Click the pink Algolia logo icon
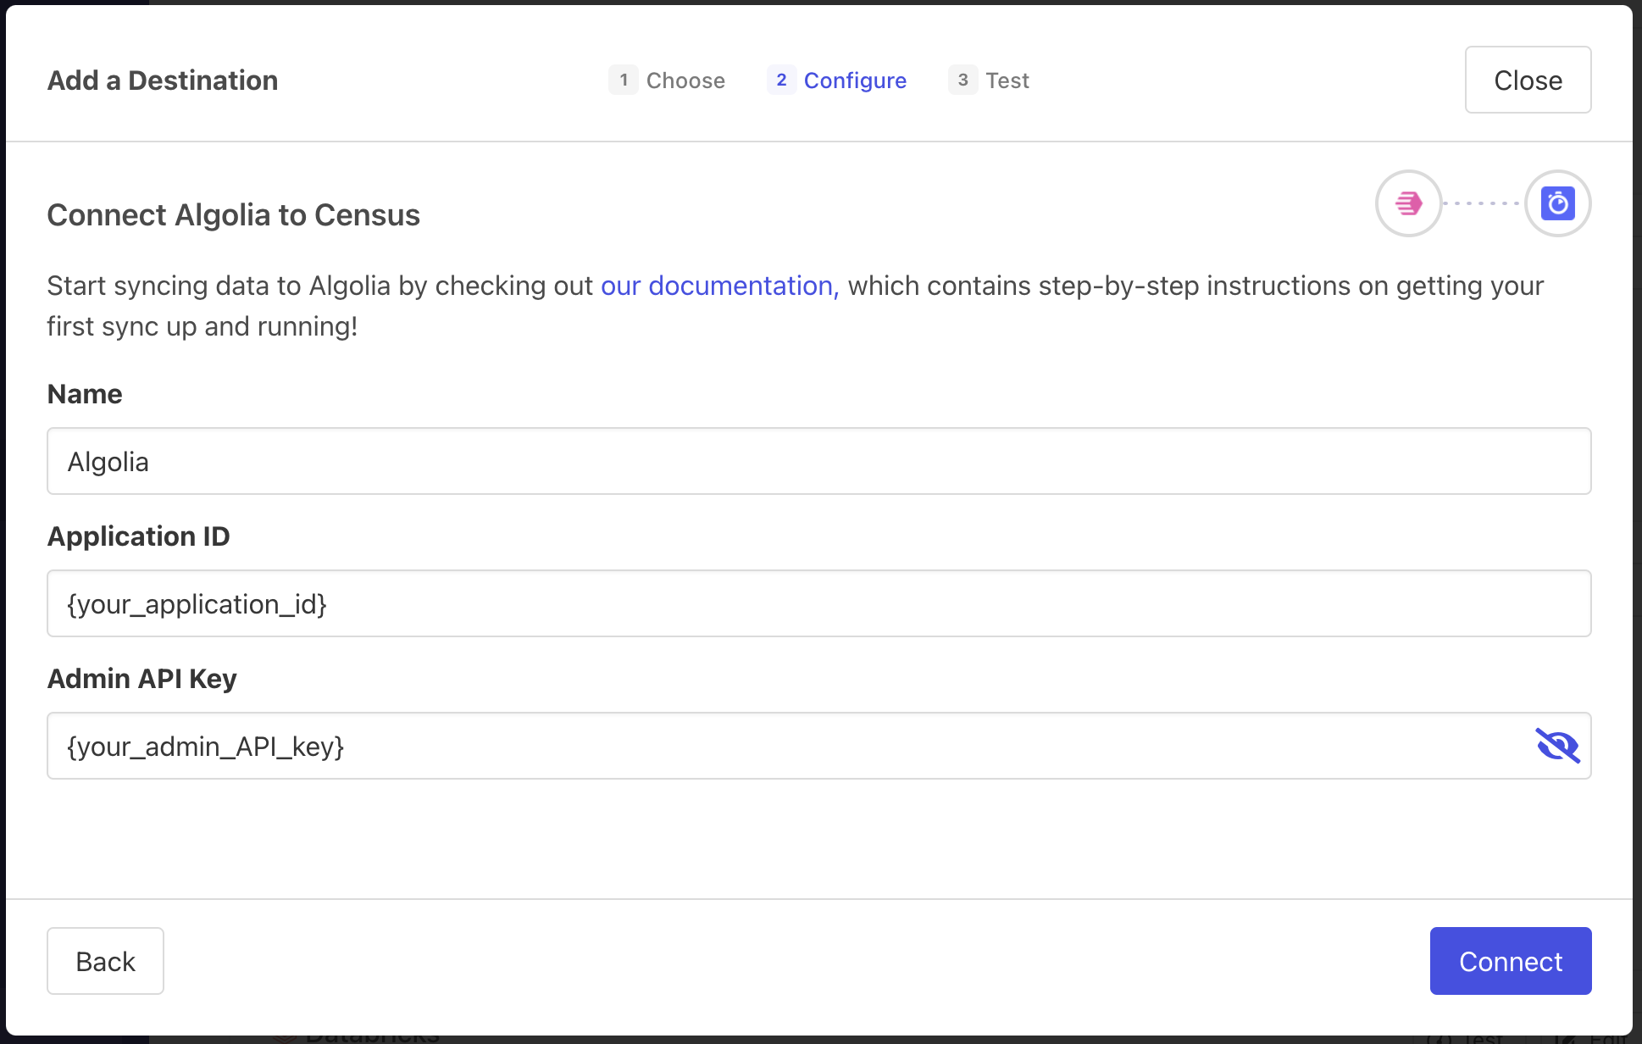 tap(1408, 203)
